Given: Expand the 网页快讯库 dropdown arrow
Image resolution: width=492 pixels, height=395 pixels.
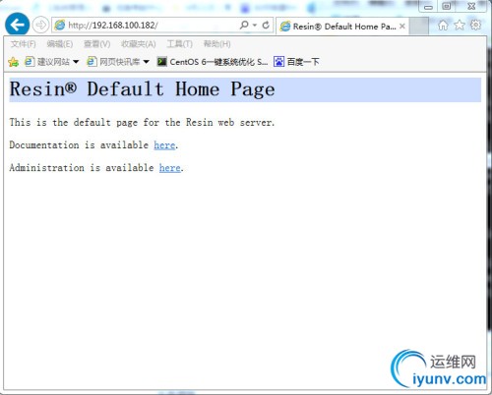Looking at the screenshot, I should tap(147, 62).
